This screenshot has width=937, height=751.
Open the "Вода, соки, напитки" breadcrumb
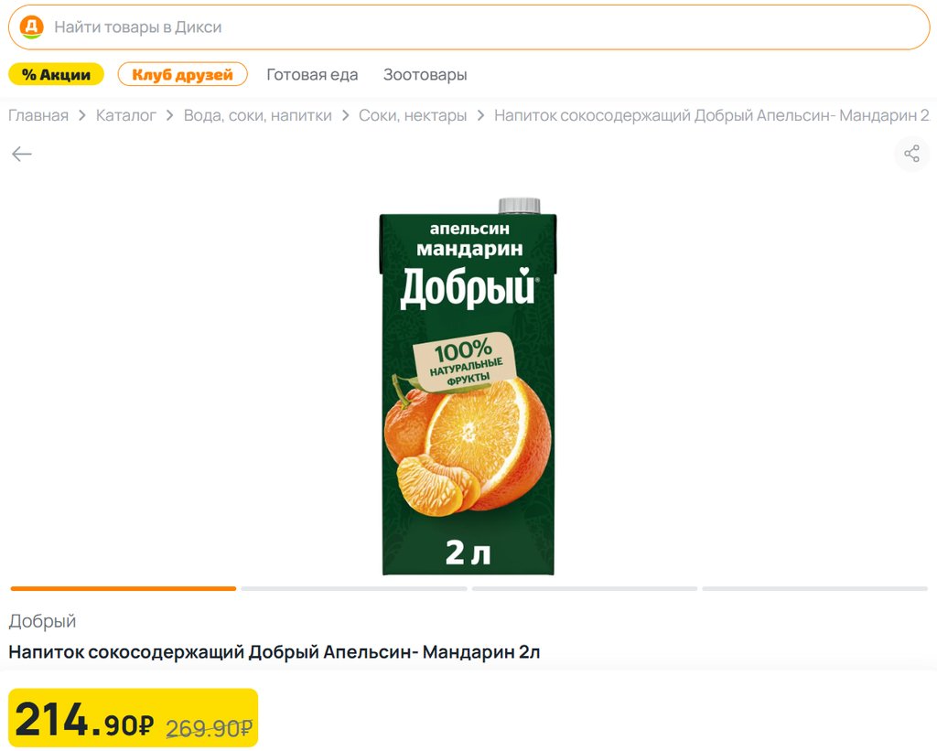(257, 115)
